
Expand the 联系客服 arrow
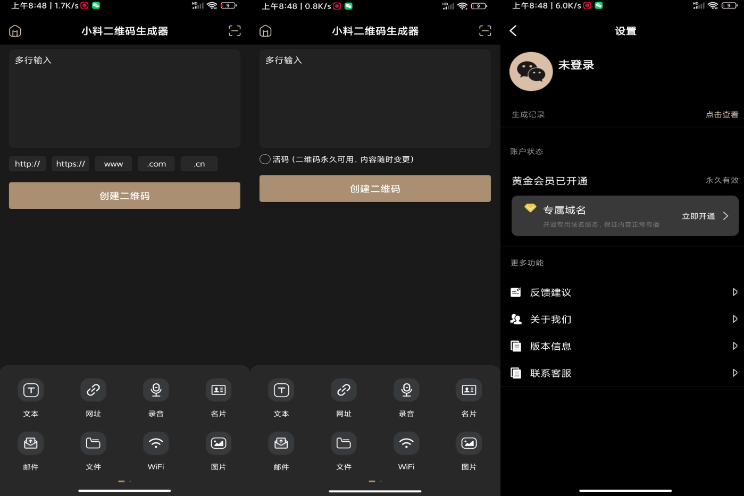pos(734,373)
